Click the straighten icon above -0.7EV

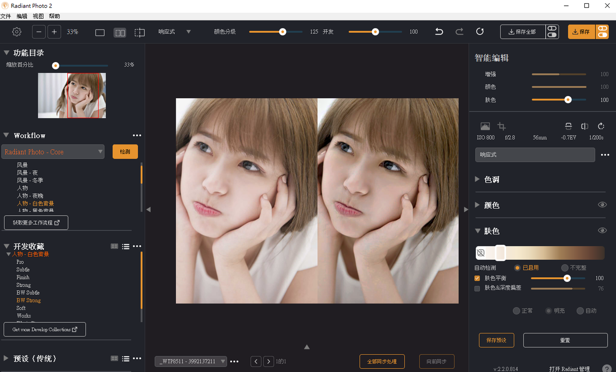point(568,127)
